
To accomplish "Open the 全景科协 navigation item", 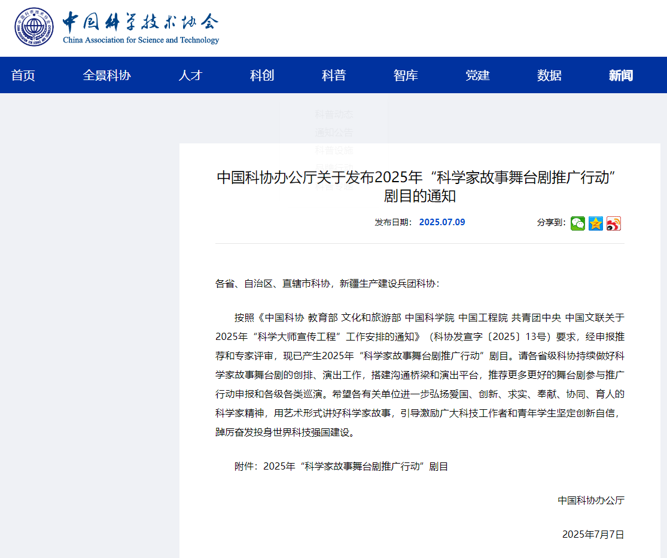I will tap(106, 75).
